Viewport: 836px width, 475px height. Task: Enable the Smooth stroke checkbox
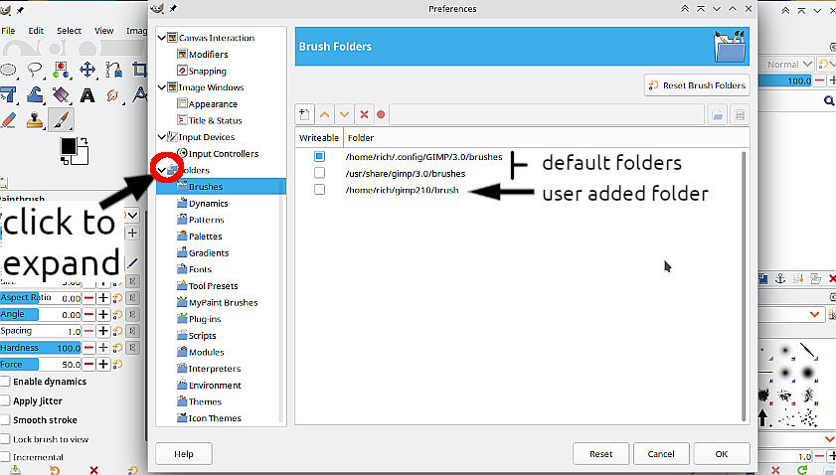5,419
